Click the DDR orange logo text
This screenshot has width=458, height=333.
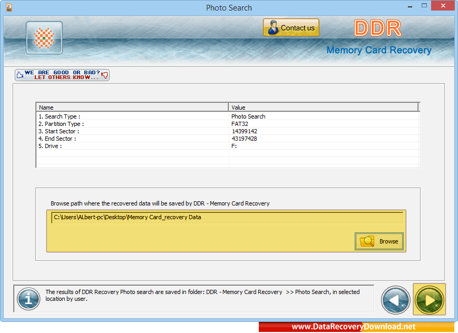coord(378,28)
